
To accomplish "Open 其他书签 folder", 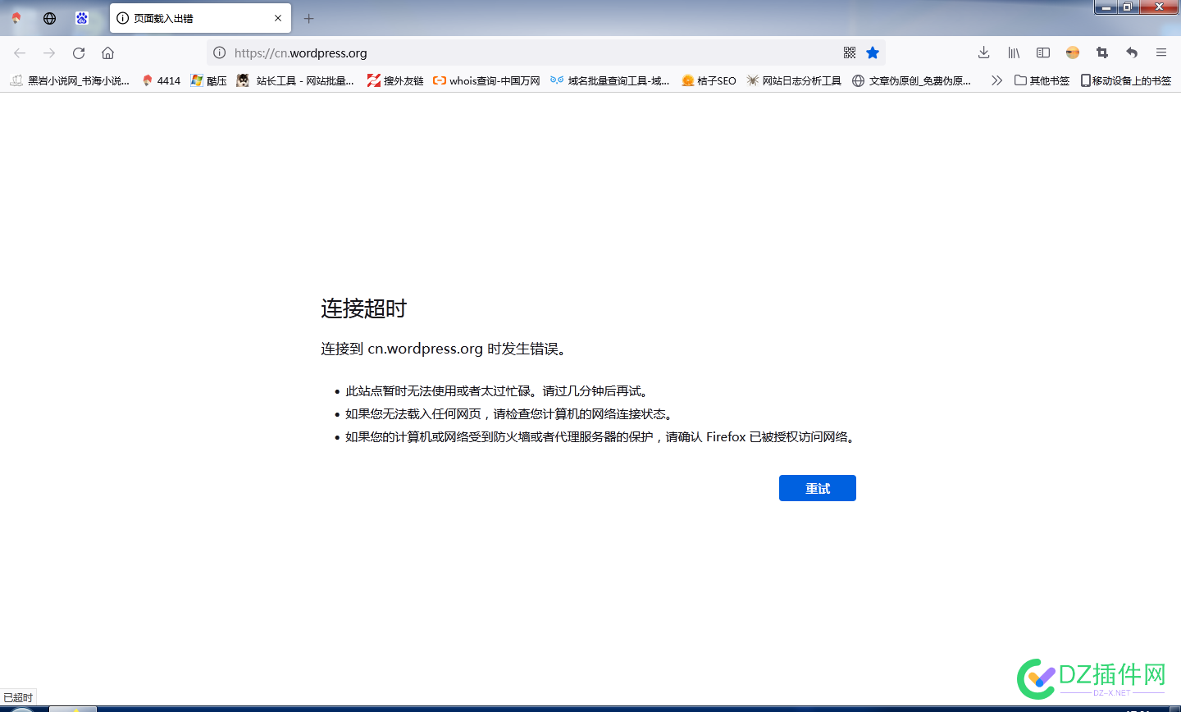I will tap(1042, 80).
